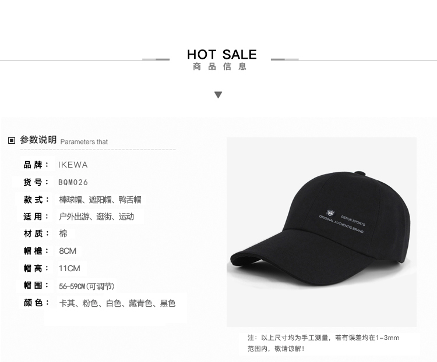Click the square icon beside 参数说明
The width and height of the screenshot is (437, 362).
click(12, 140)
